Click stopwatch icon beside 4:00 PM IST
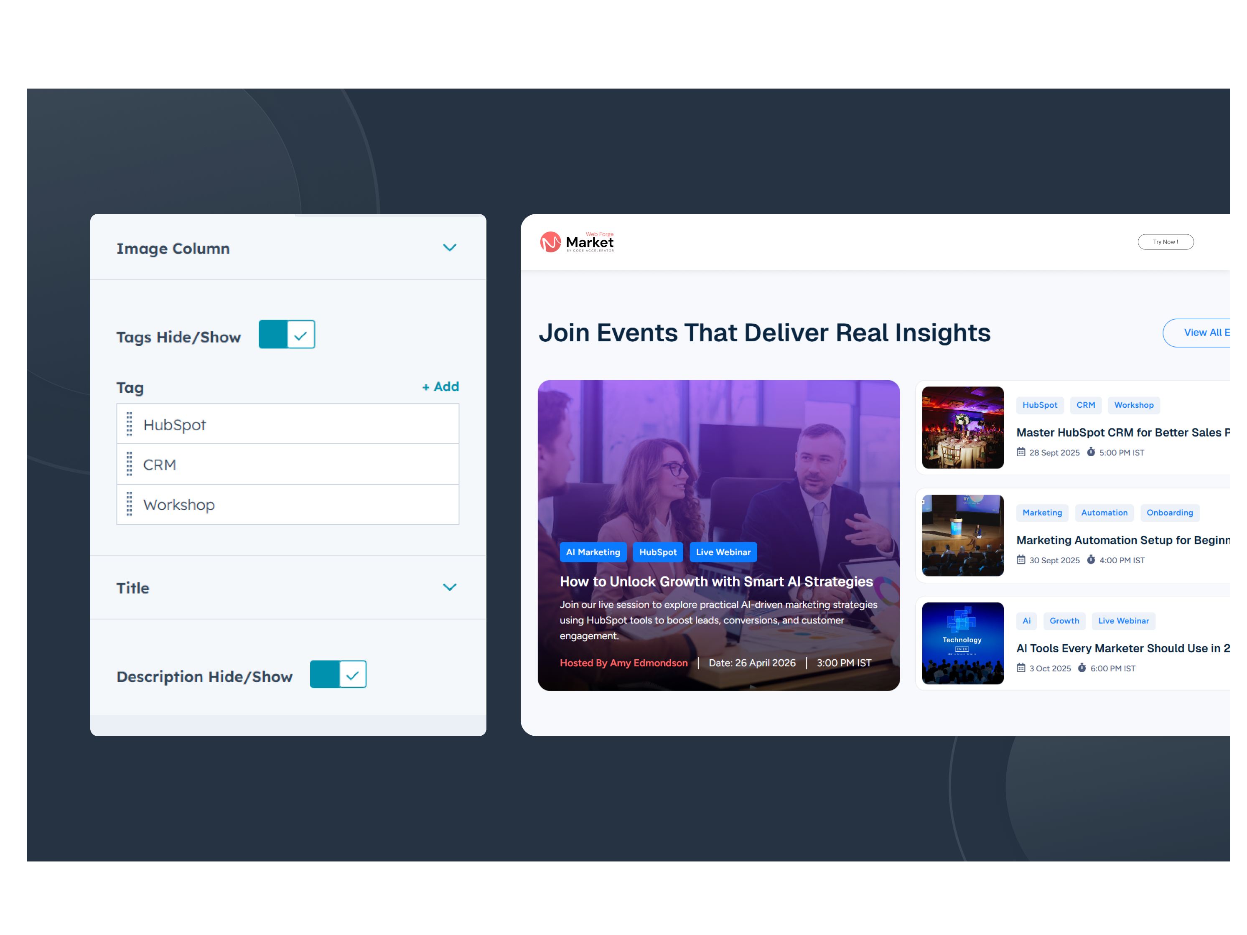Screen dimensions: 1247x935 (x=1091, y=560)
